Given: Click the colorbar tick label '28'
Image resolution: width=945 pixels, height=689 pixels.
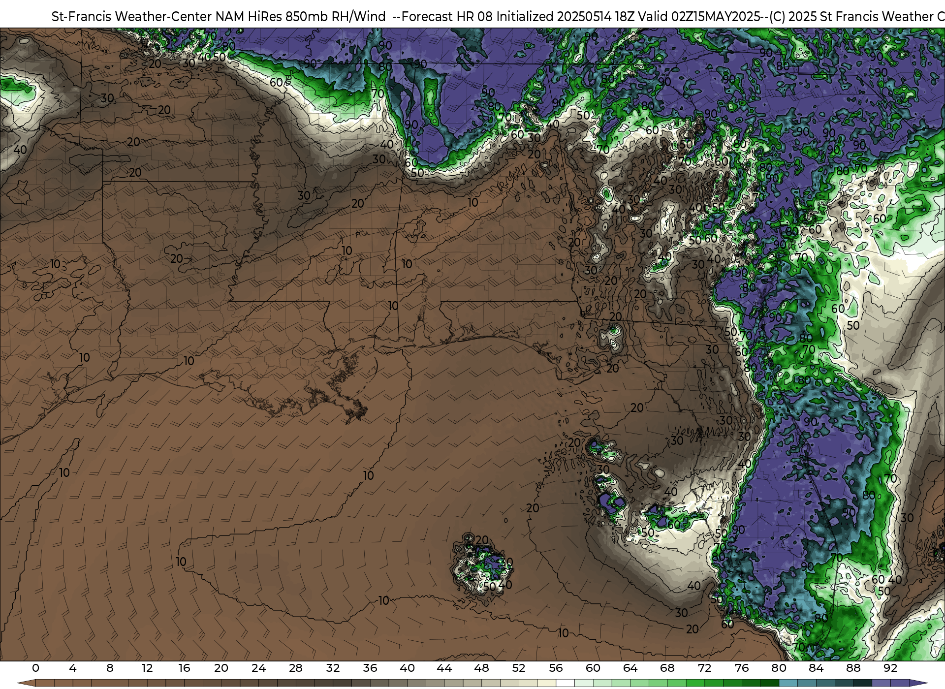Looking at the screenshot, I should (x=296, y=668).
